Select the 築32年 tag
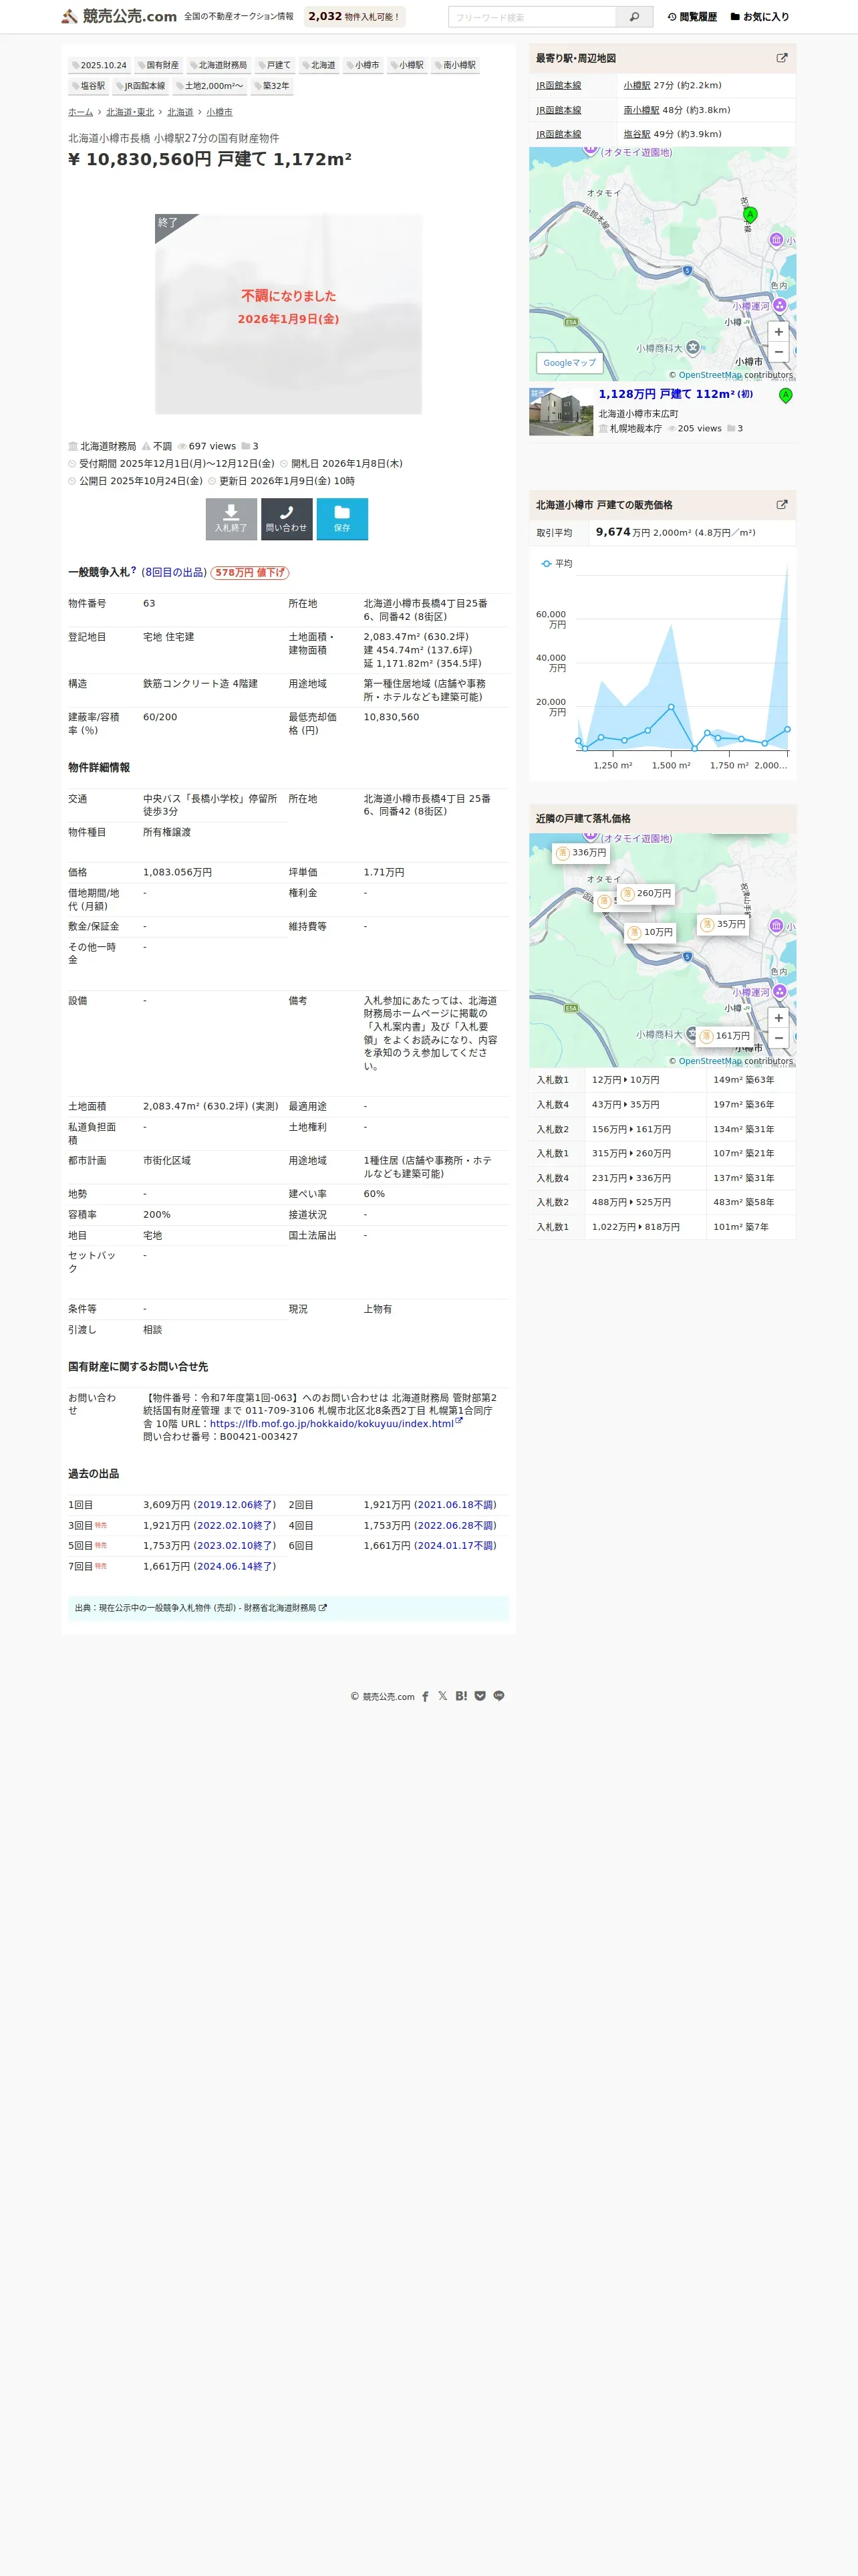 pos(272,86)
